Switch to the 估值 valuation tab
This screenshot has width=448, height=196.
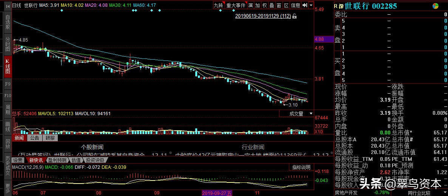(x=76, y=160)
